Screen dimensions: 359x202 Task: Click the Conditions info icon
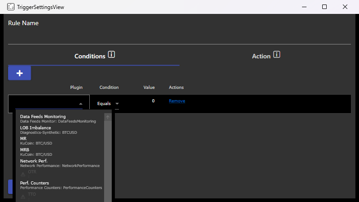pos(111,54)
